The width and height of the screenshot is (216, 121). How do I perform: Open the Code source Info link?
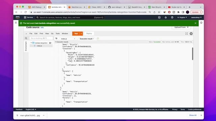click(x=42, y=28)
